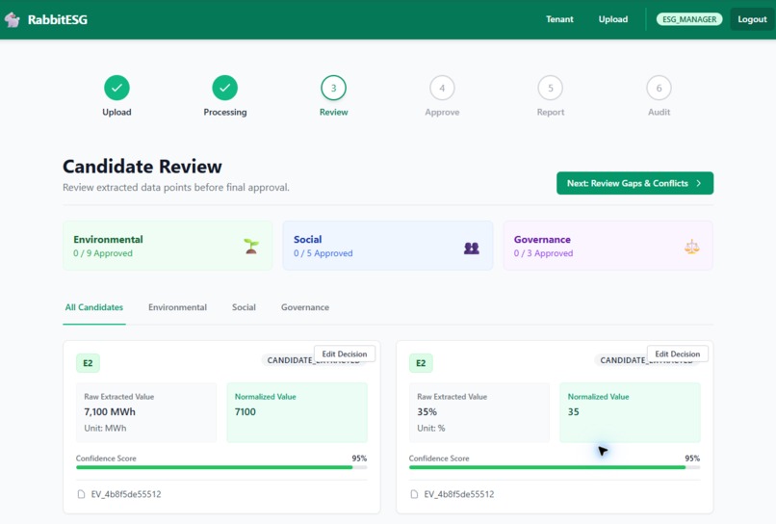The image size is (776, 524).
Task: Click file icon beside EV_4b8f5de55512 in 7,100 MWh card
Action: [x=81, y=494]
